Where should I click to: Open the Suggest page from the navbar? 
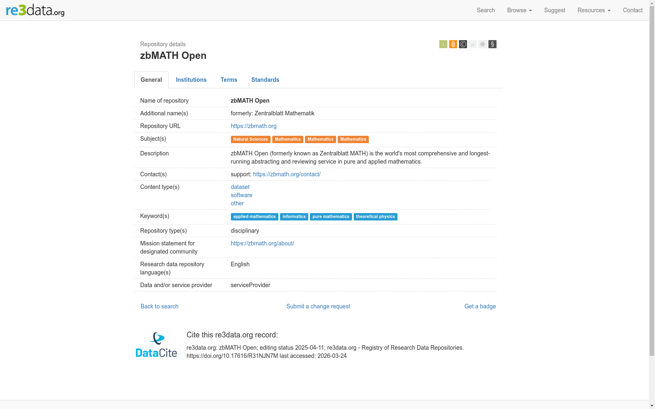click(555, 10)
